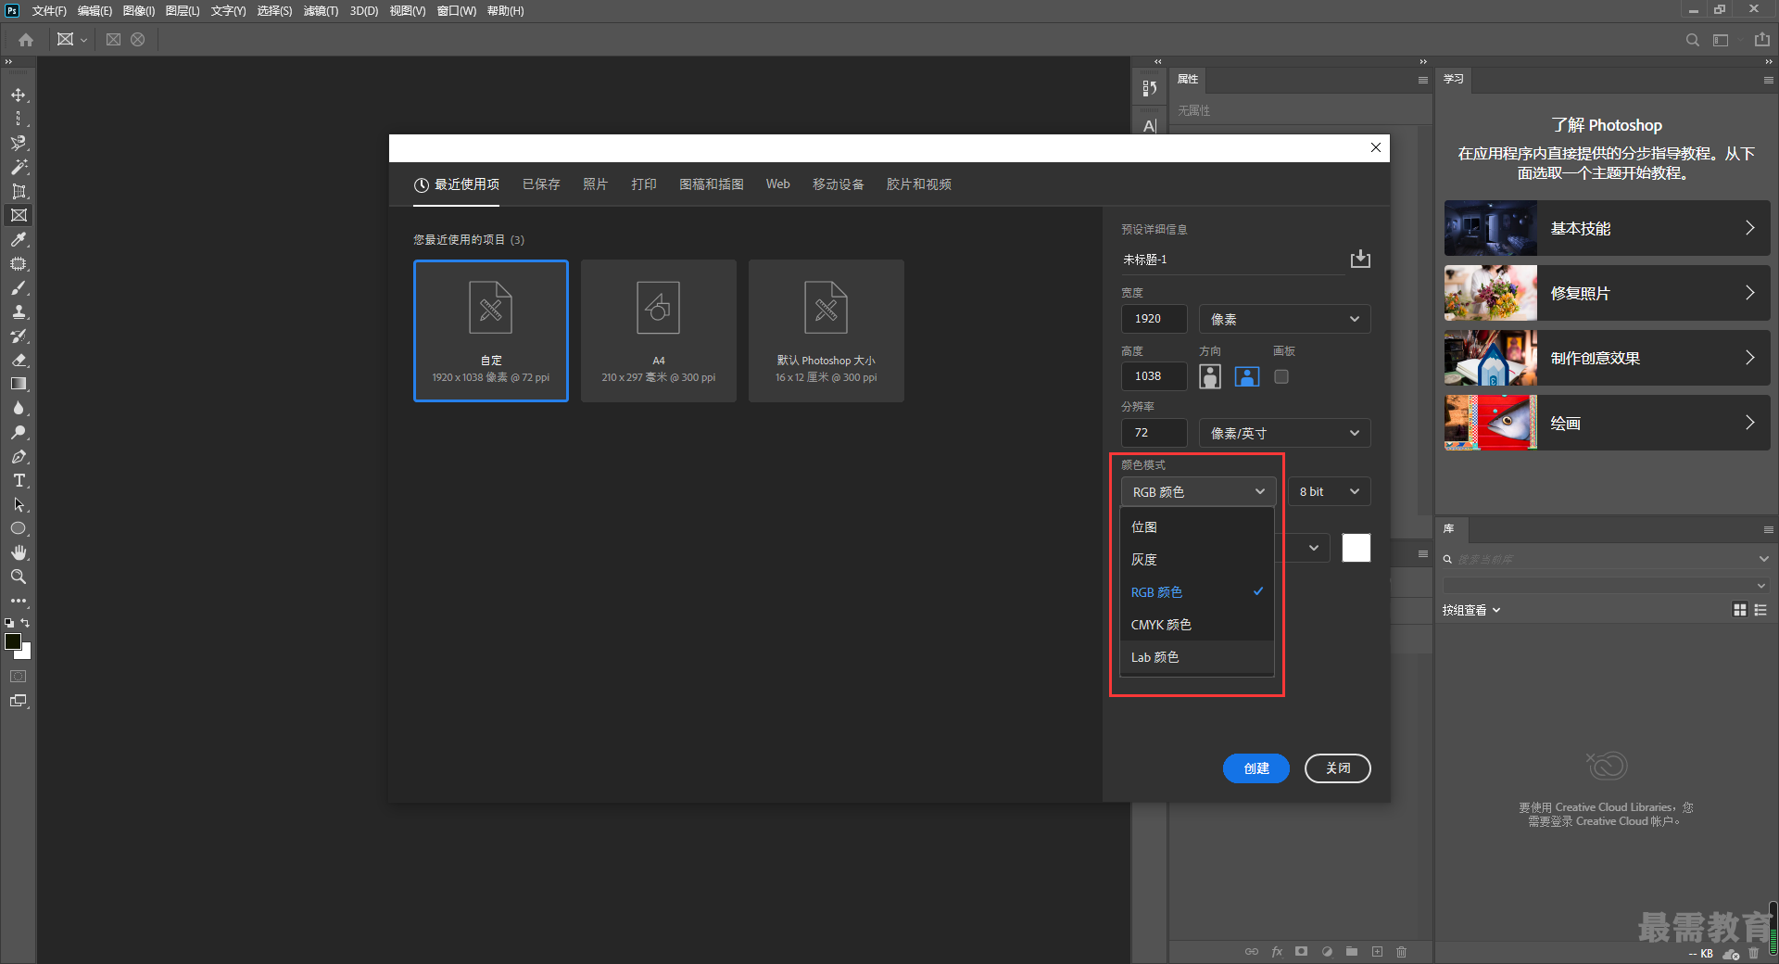Select the Perspective Crop tool

19,192
